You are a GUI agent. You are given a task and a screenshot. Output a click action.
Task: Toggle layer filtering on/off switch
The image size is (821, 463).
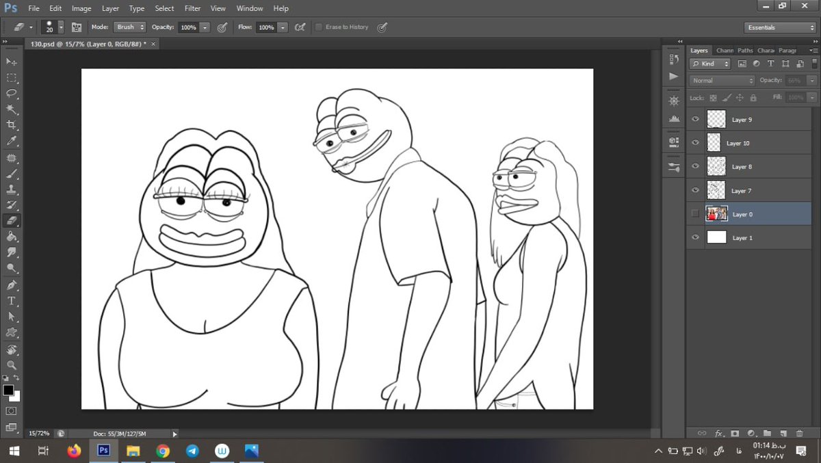[813, 64]
